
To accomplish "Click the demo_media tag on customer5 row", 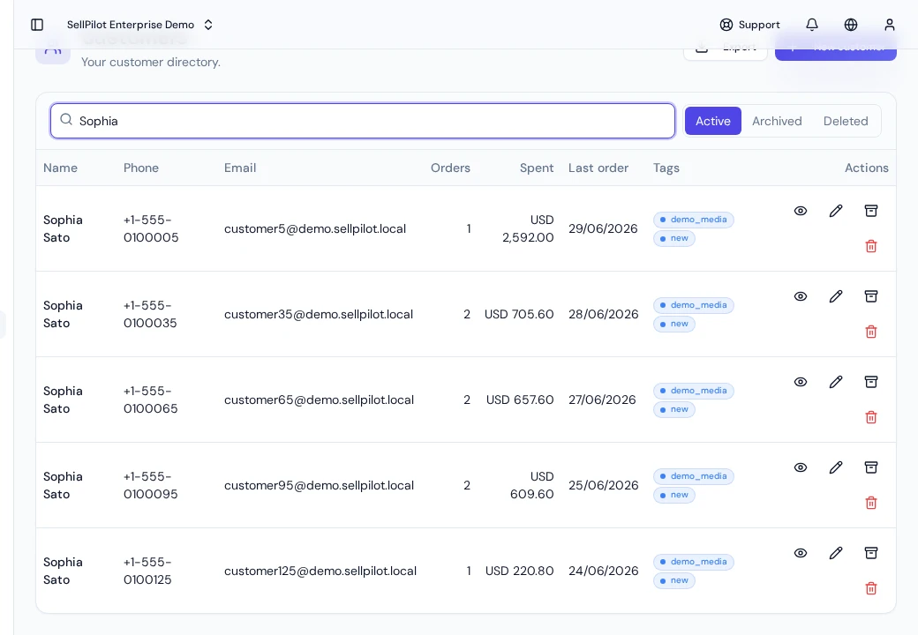I will tap(693, 220).
